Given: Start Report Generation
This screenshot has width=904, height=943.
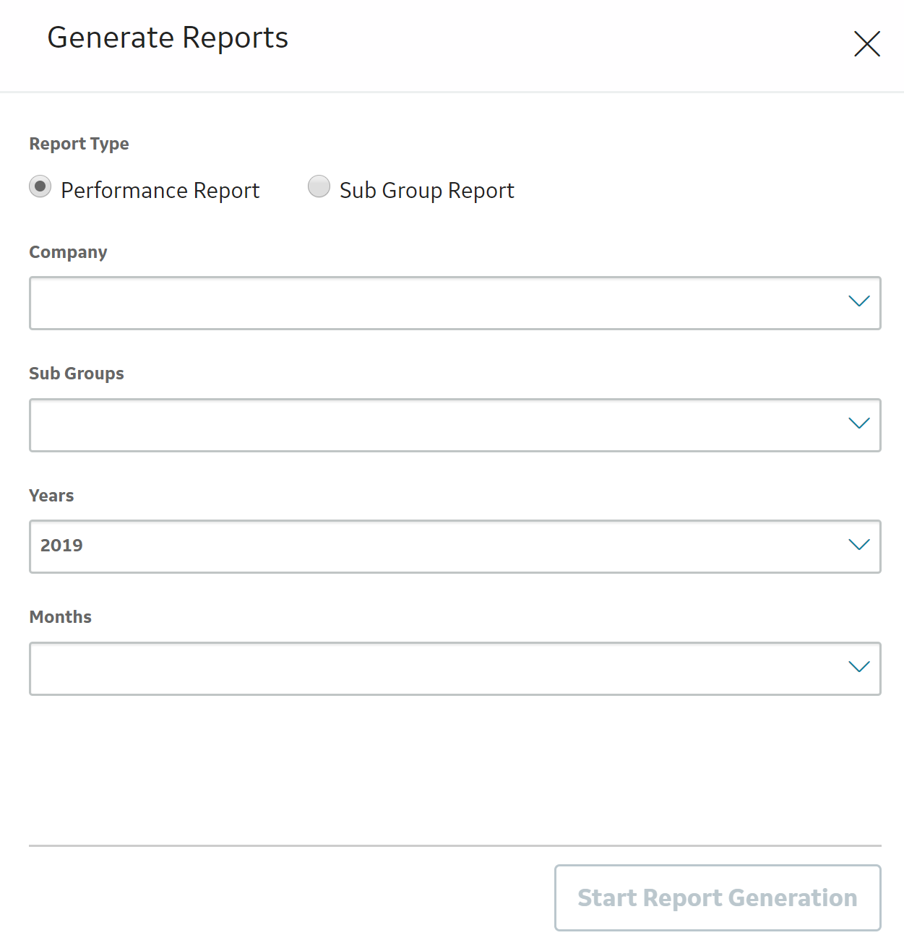Looking at the screenshot, I should (718, 897).
